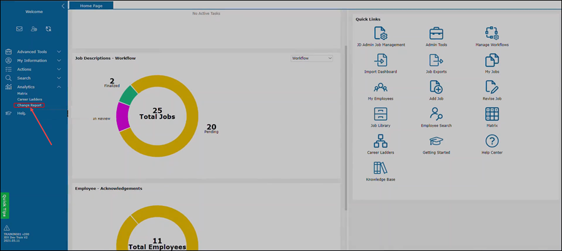Open Career Ladders in Analytics submenu
Image resolution: width=562 pixels, height=251 pixels.
click(x=29, y=99)
